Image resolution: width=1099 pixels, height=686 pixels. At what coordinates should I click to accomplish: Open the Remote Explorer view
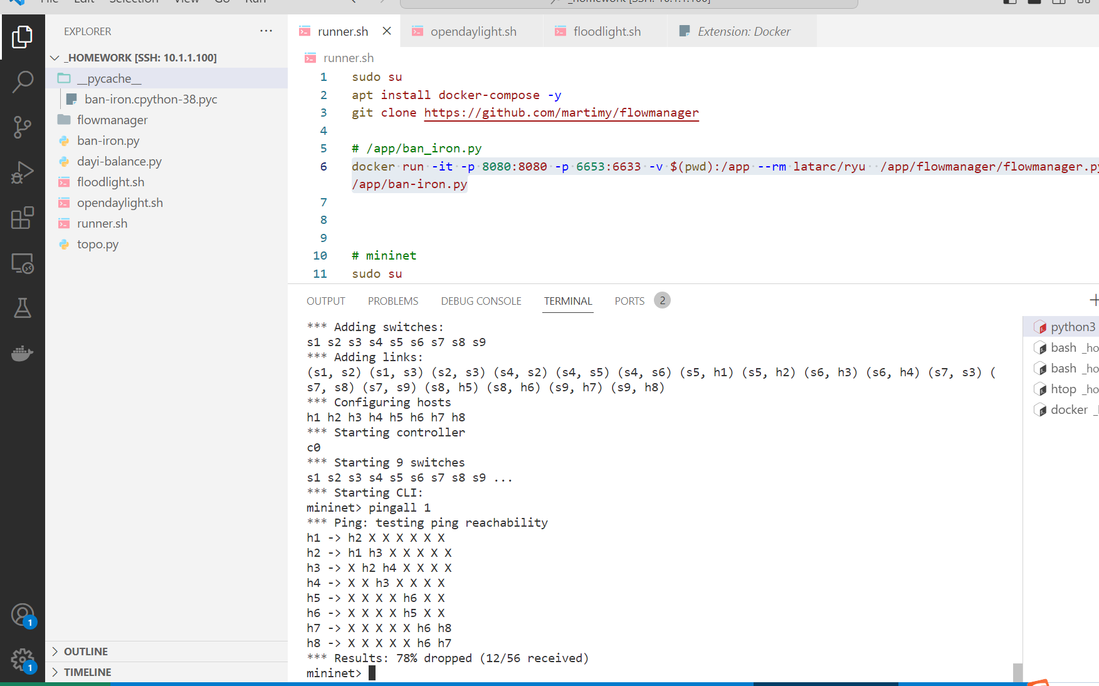pyautogui.click(x=22, y=263)
